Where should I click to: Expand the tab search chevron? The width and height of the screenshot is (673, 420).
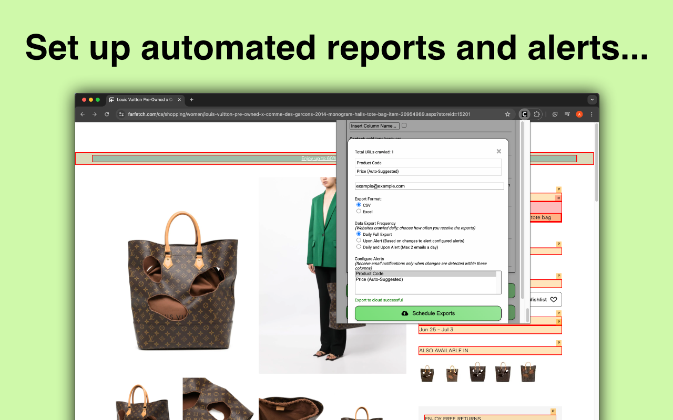592,100
